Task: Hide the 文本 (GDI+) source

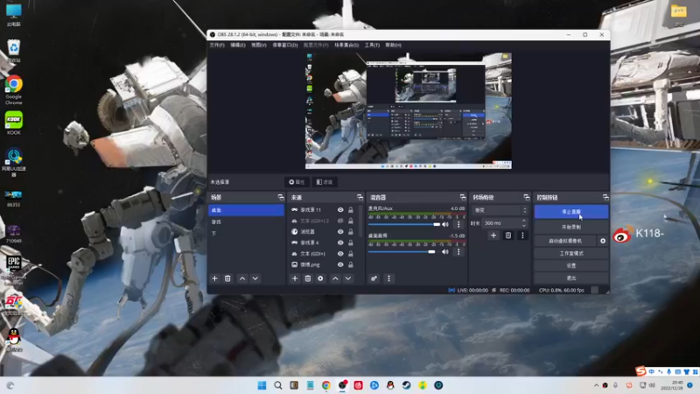Action: coord(340,254)
